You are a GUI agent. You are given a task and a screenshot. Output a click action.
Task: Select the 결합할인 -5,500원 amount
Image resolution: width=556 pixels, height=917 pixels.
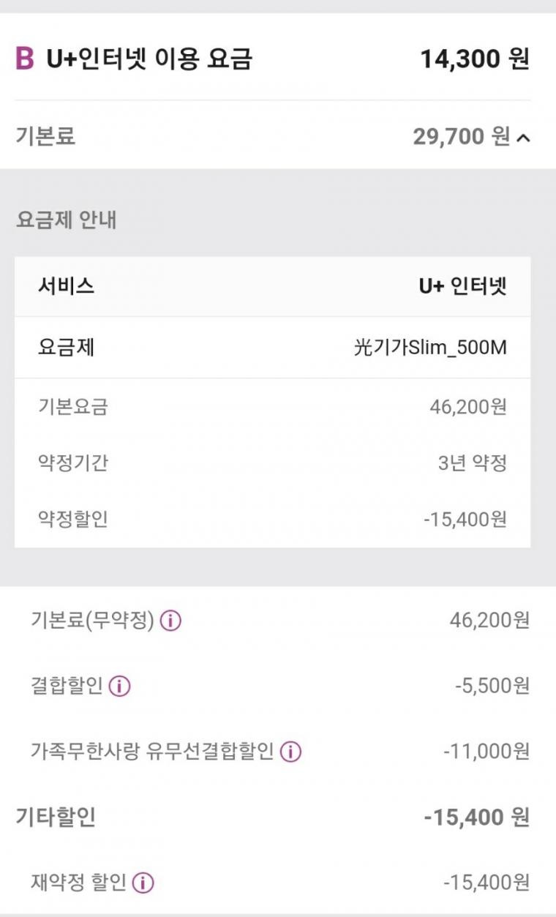click(x=492, y=686)
